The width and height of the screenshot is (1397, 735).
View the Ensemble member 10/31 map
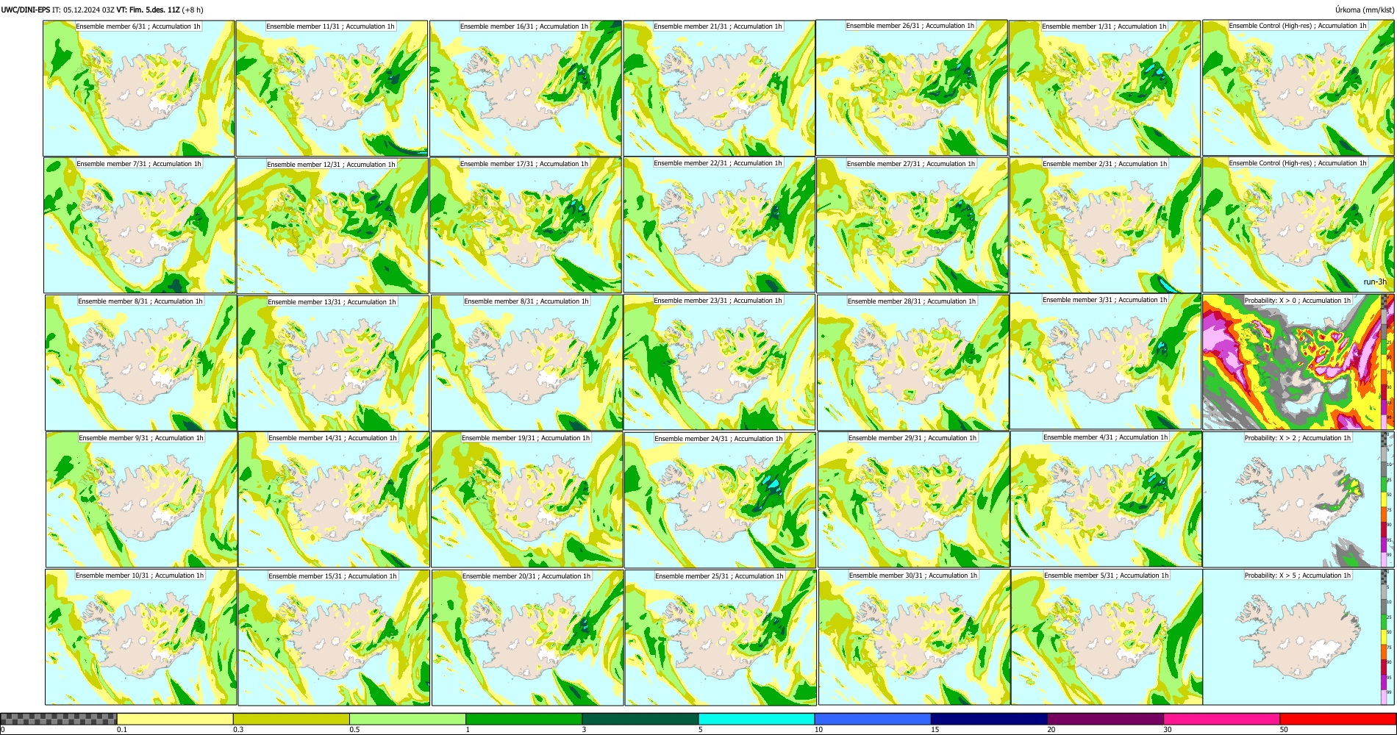pos(140,637)
